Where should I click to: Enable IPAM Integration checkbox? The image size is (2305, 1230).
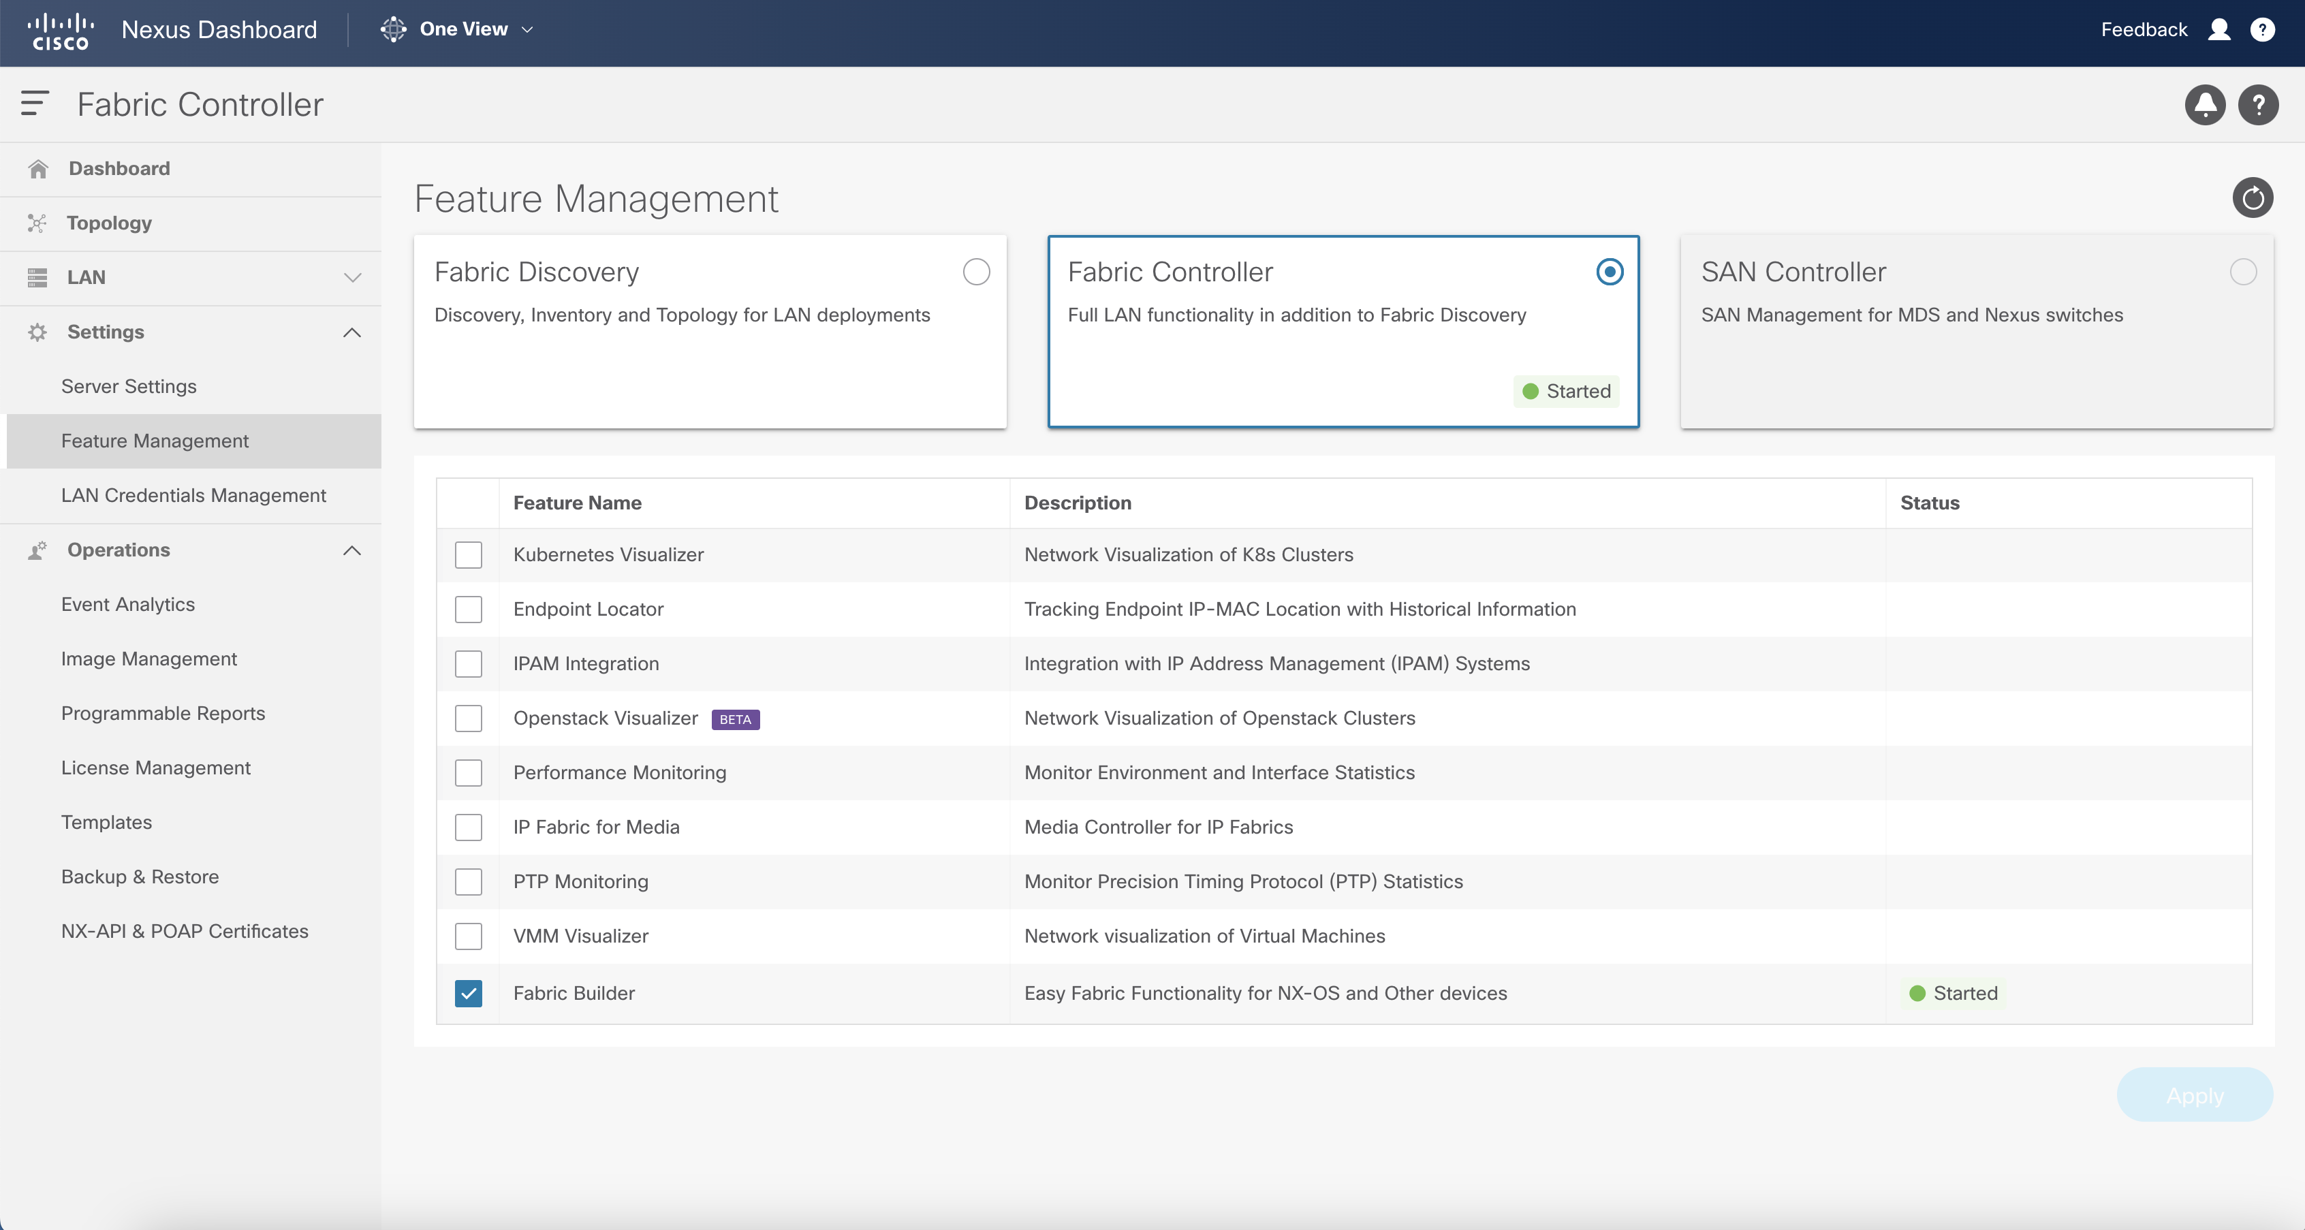pyautogui.click(x=468, y=664)
